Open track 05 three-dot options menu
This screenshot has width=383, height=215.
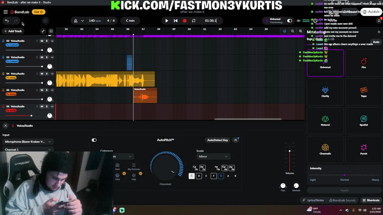pos(37,90)
